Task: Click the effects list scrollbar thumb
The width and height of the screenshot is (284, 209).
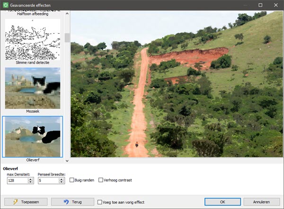Action: click(x=67, y=38)
